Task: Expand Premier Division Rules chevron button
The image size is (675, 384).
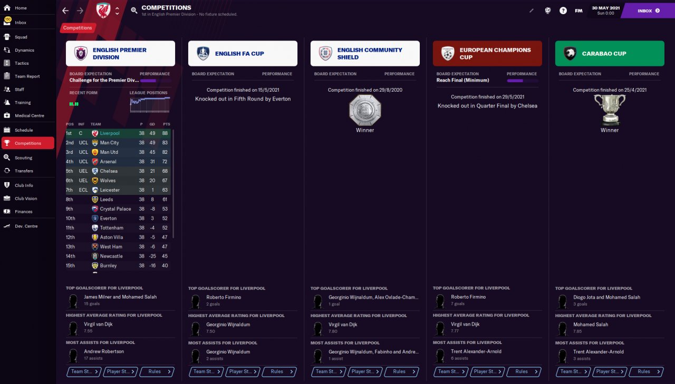Action: tap(157, 372)
